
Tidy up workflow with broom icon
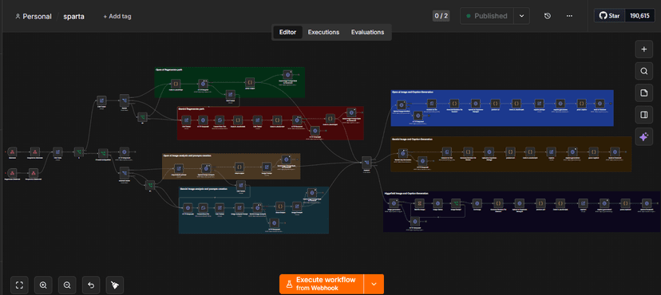click(115, 285)
